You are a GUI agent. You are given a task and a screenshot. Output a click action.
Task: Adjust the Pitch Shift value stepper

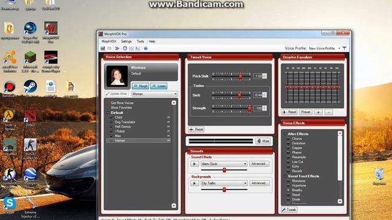coord(265,76)
